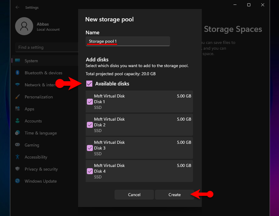The image size is (279, 216).
Task: Click the System monitor icon
Action: 17,61
